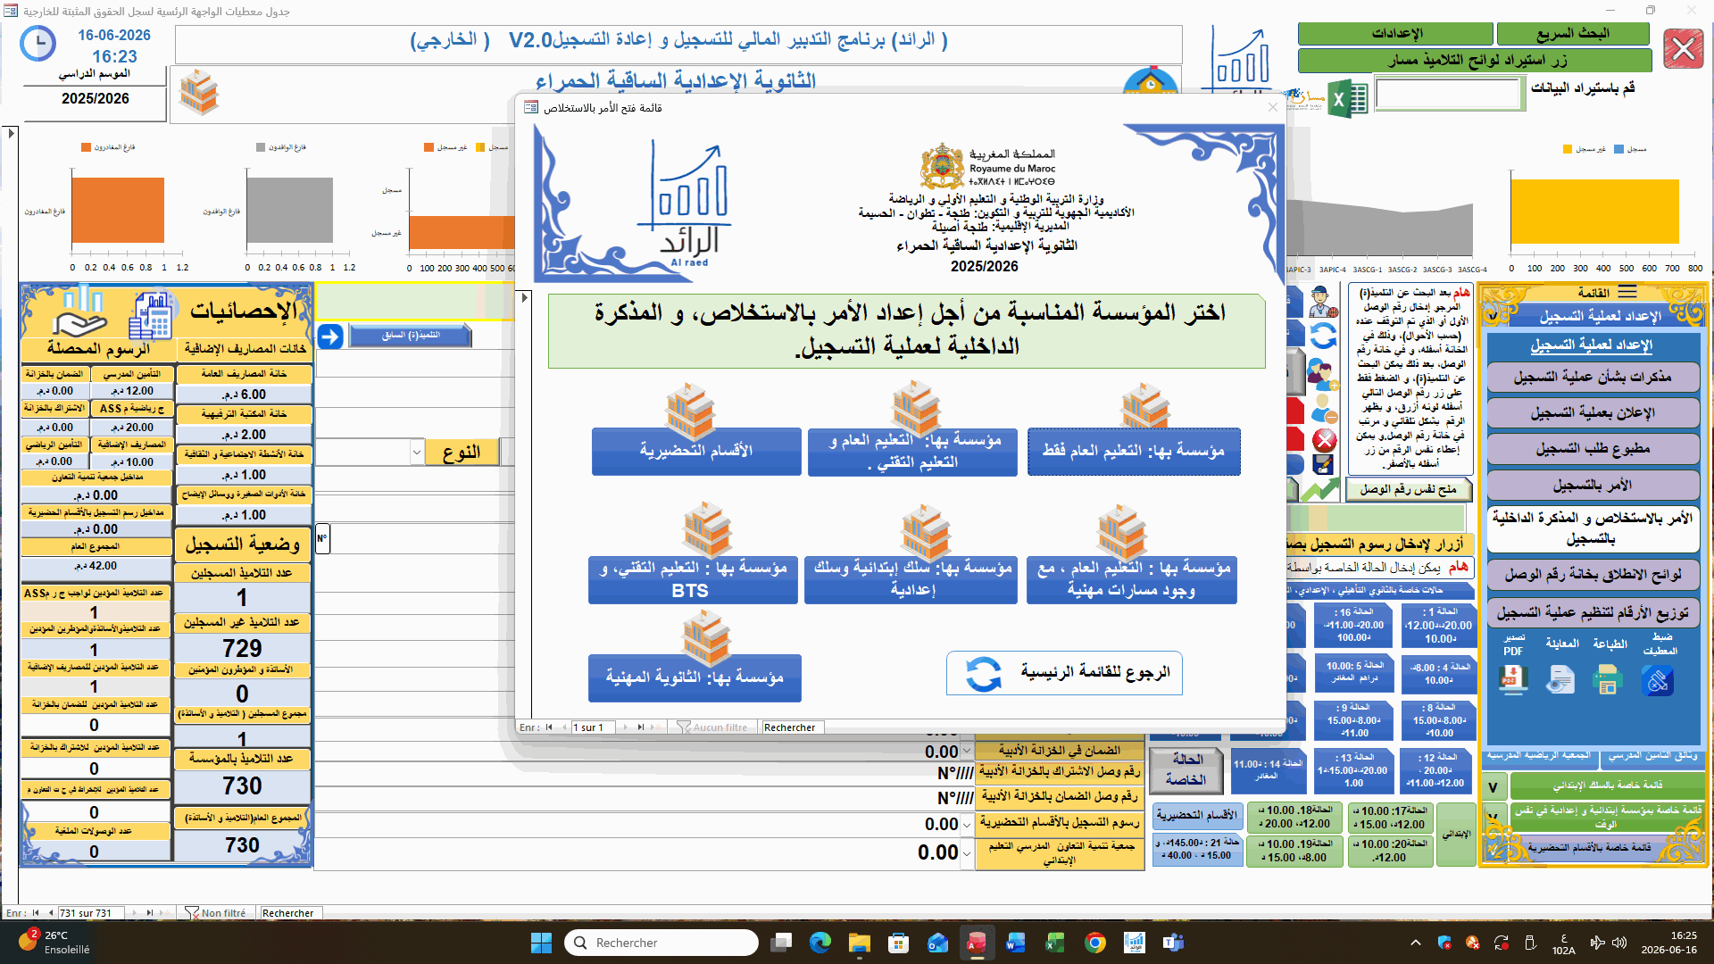Click the التلميذ(ة) السابق button
Image resolution: width=1714 pixels, height=964 pixels.
point(410,336)
